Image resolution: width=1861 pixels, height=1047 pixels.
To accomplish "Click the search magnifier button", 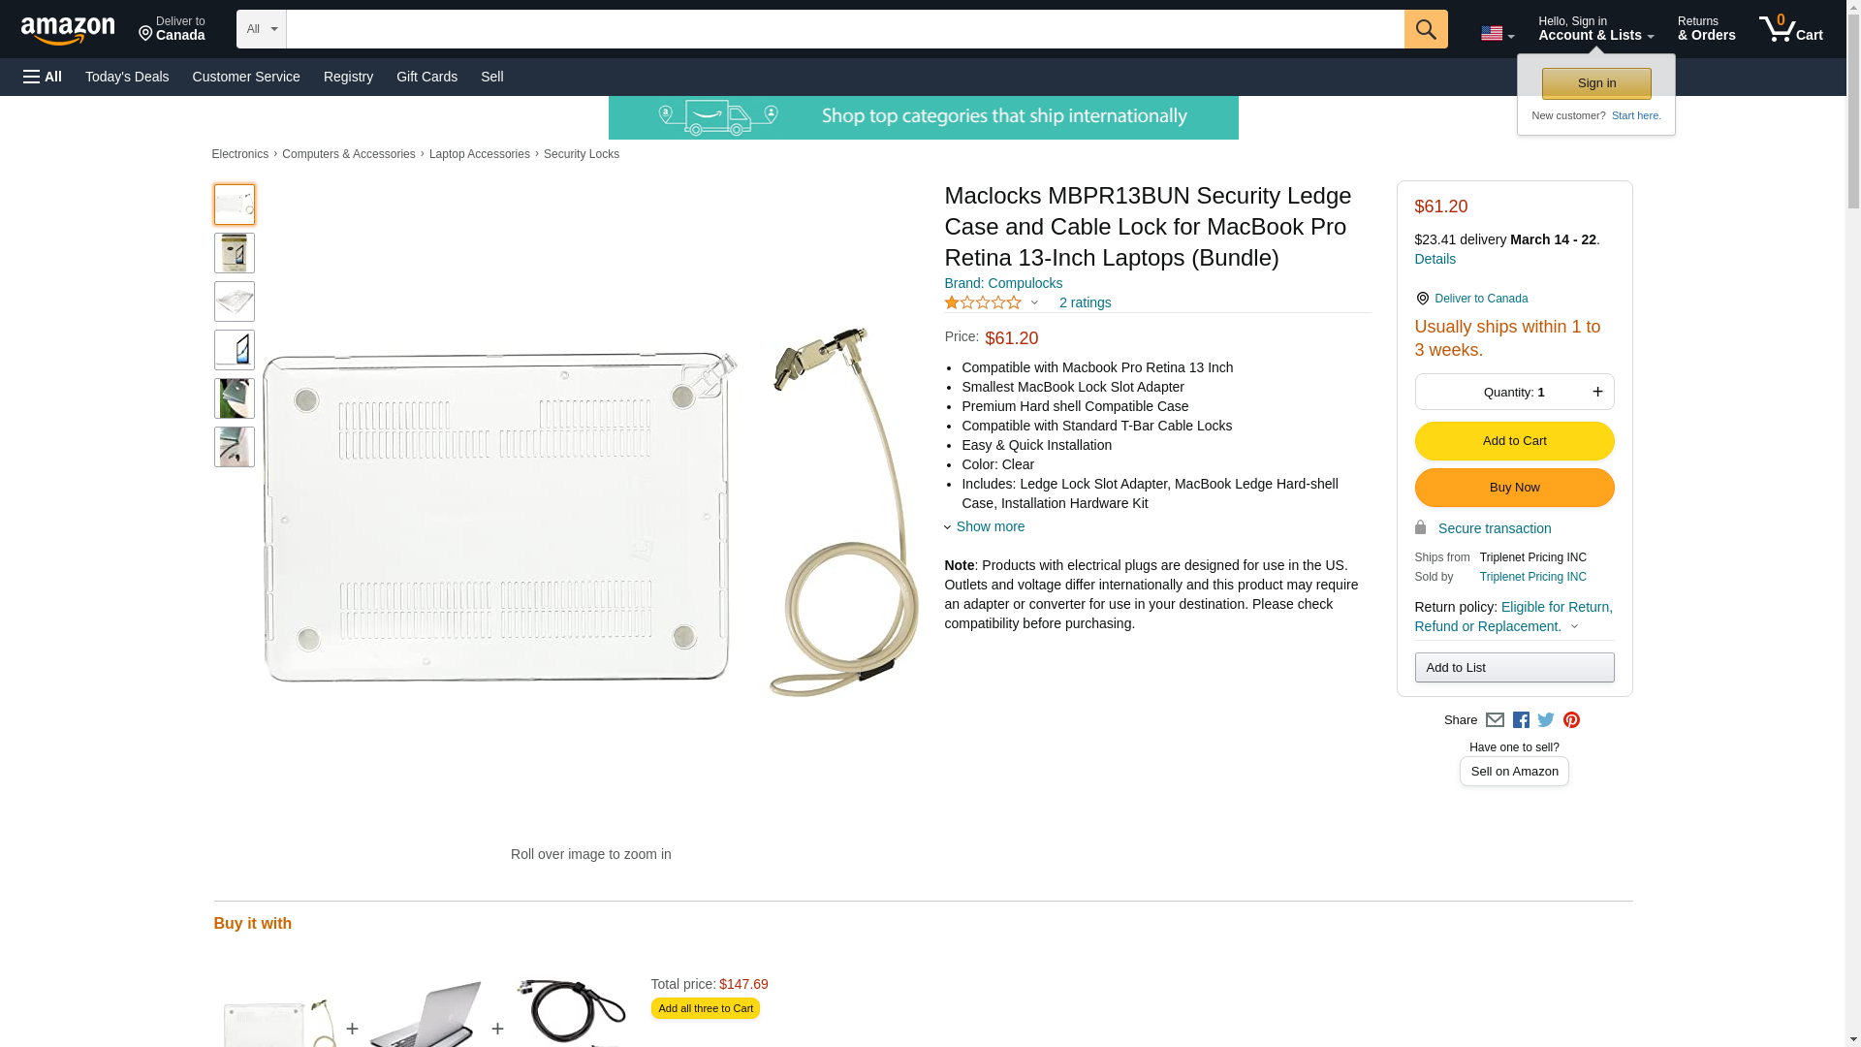I will click(1425, 29).
